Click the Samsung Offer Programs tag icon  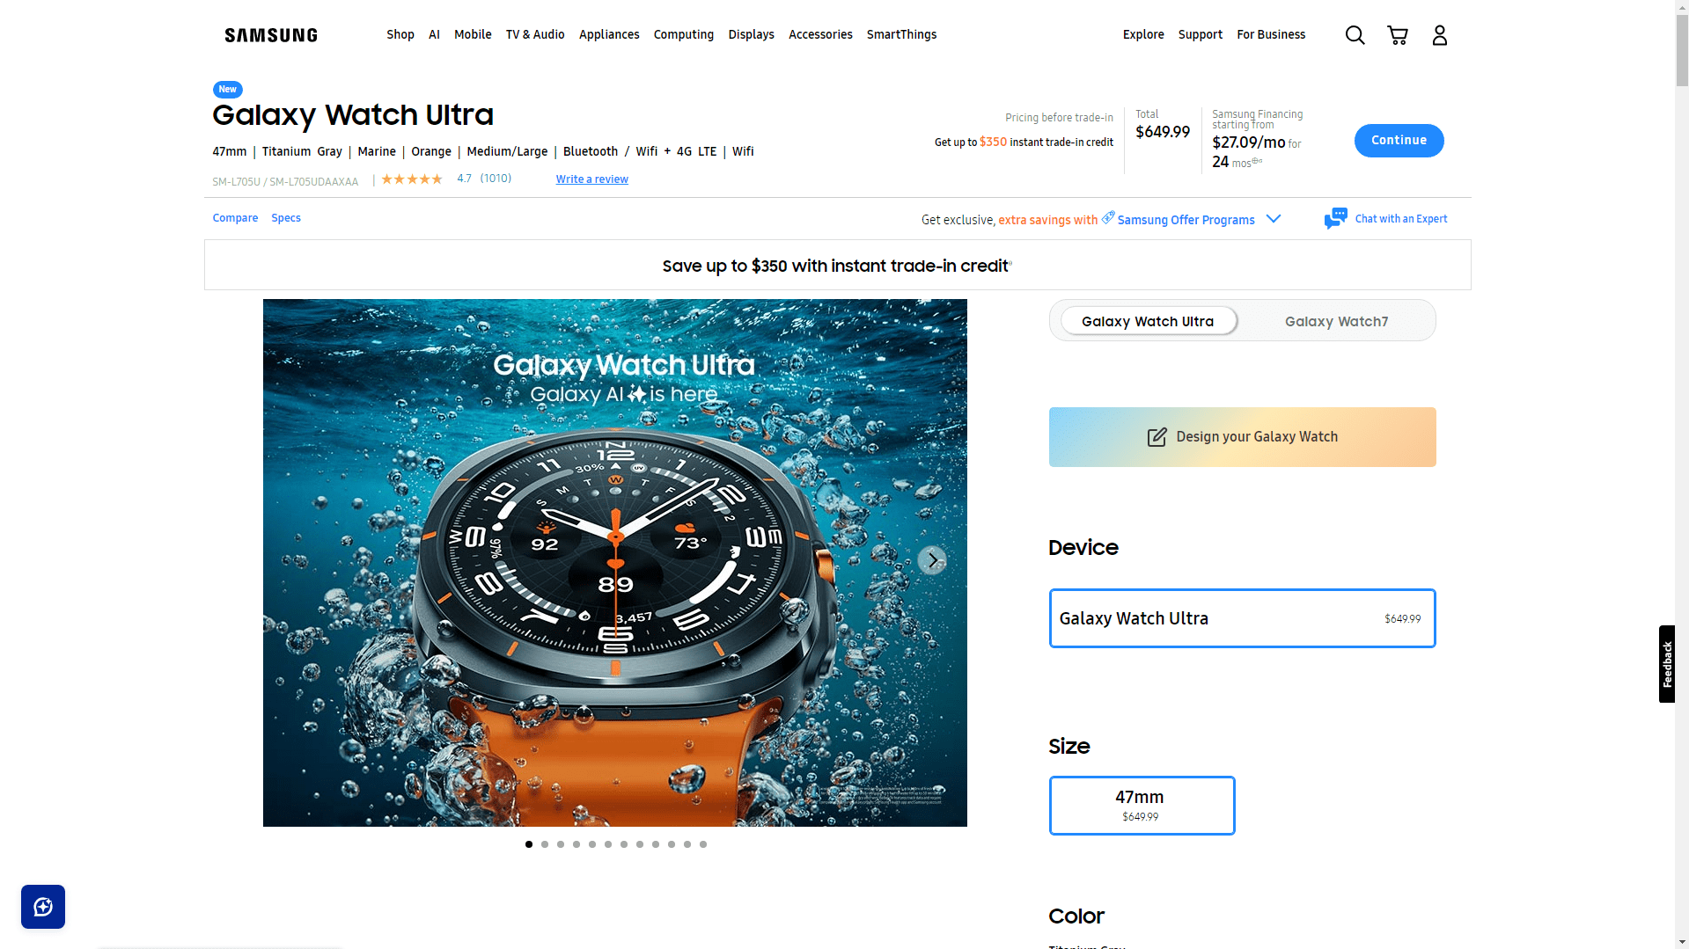point(1108,217)
